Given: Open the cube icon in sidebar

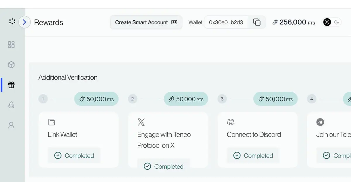Looking at the screenshot, I should [11, 65].
